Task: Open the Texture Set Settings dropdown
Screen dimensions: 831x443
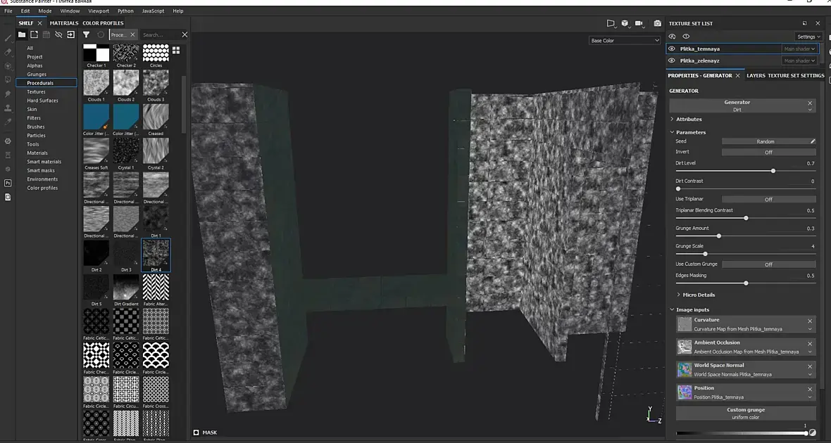Action: [808, 37]
